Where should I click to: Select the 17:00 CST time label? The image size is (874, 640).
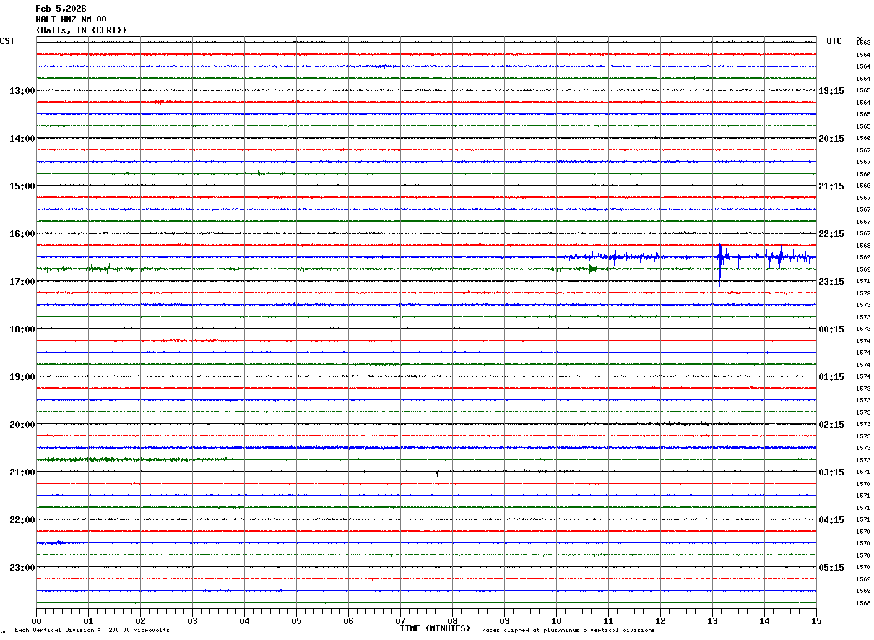pos(22,282)
